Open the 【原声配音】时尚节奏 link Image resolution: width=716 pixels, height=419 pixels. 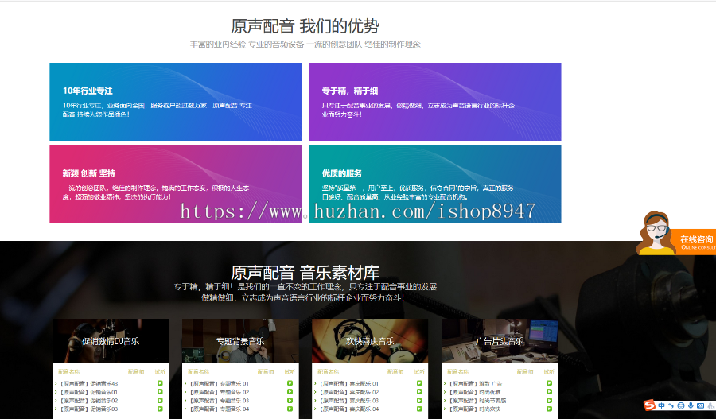coord(477,401)
